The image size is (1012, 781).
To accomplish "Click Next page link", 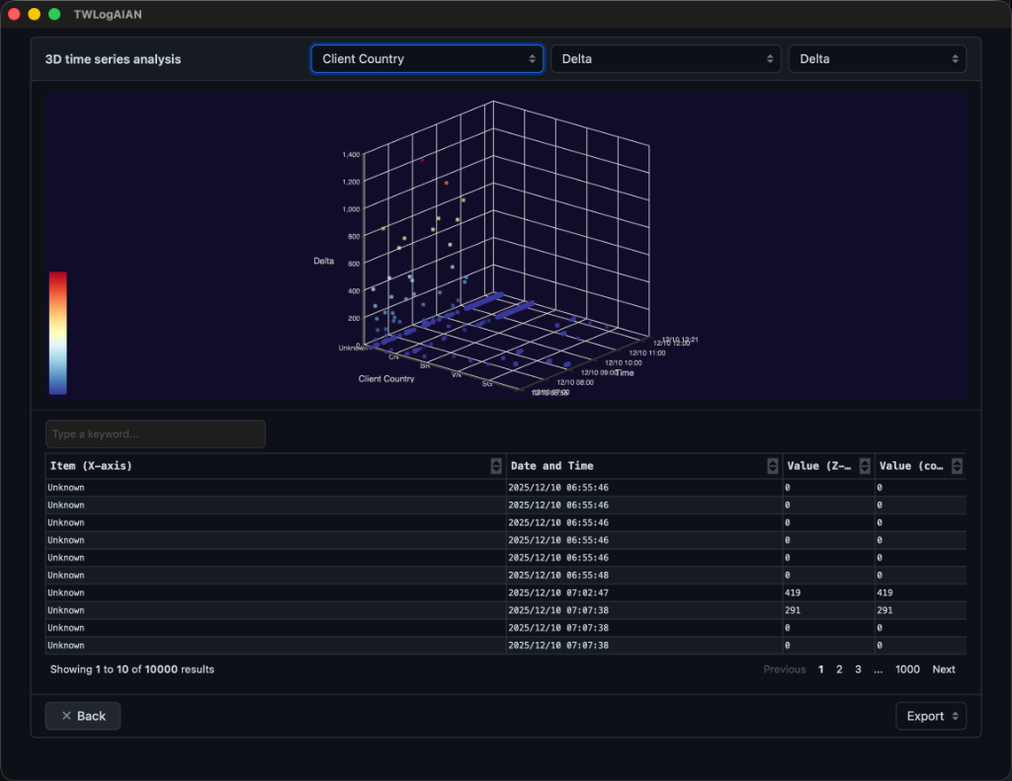I will (x=944, y=669).
